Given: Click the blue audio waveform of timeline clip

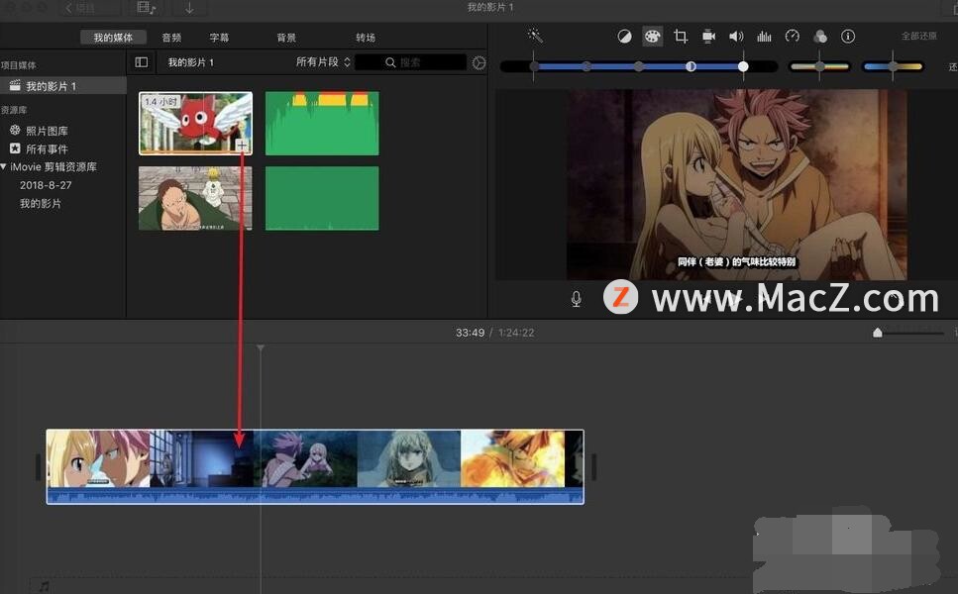Looking at the screenshot, I should 315,496.
